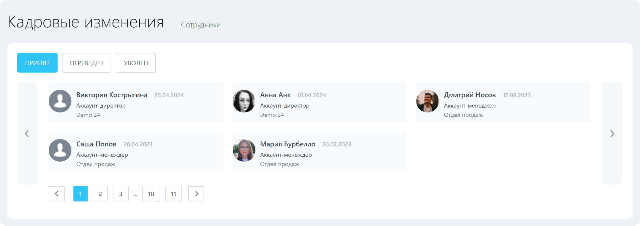Open Виктория Кострыгина employee name

coord(112,95)
